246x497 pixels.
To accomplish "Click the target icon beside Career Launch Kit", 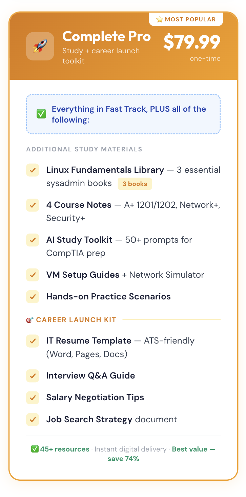I will 29,320.
